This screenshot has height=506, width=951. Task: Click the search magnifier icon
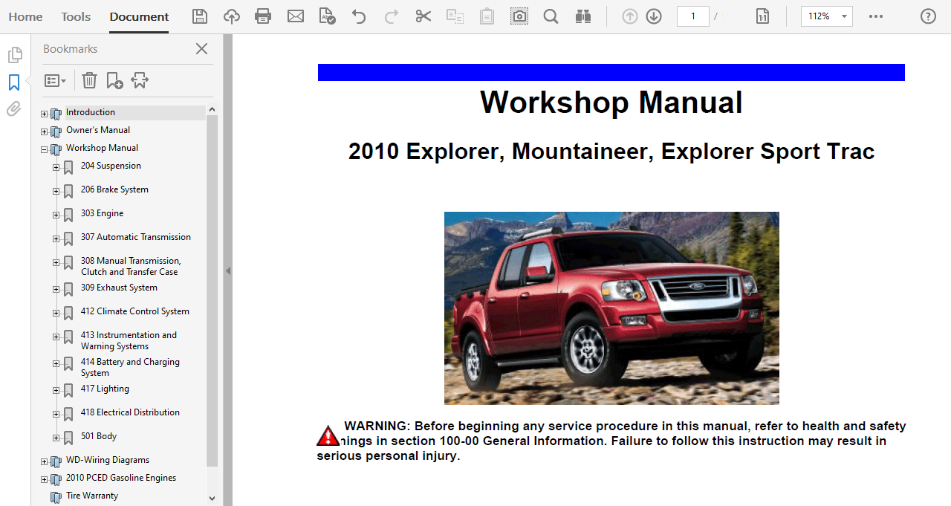551,16
